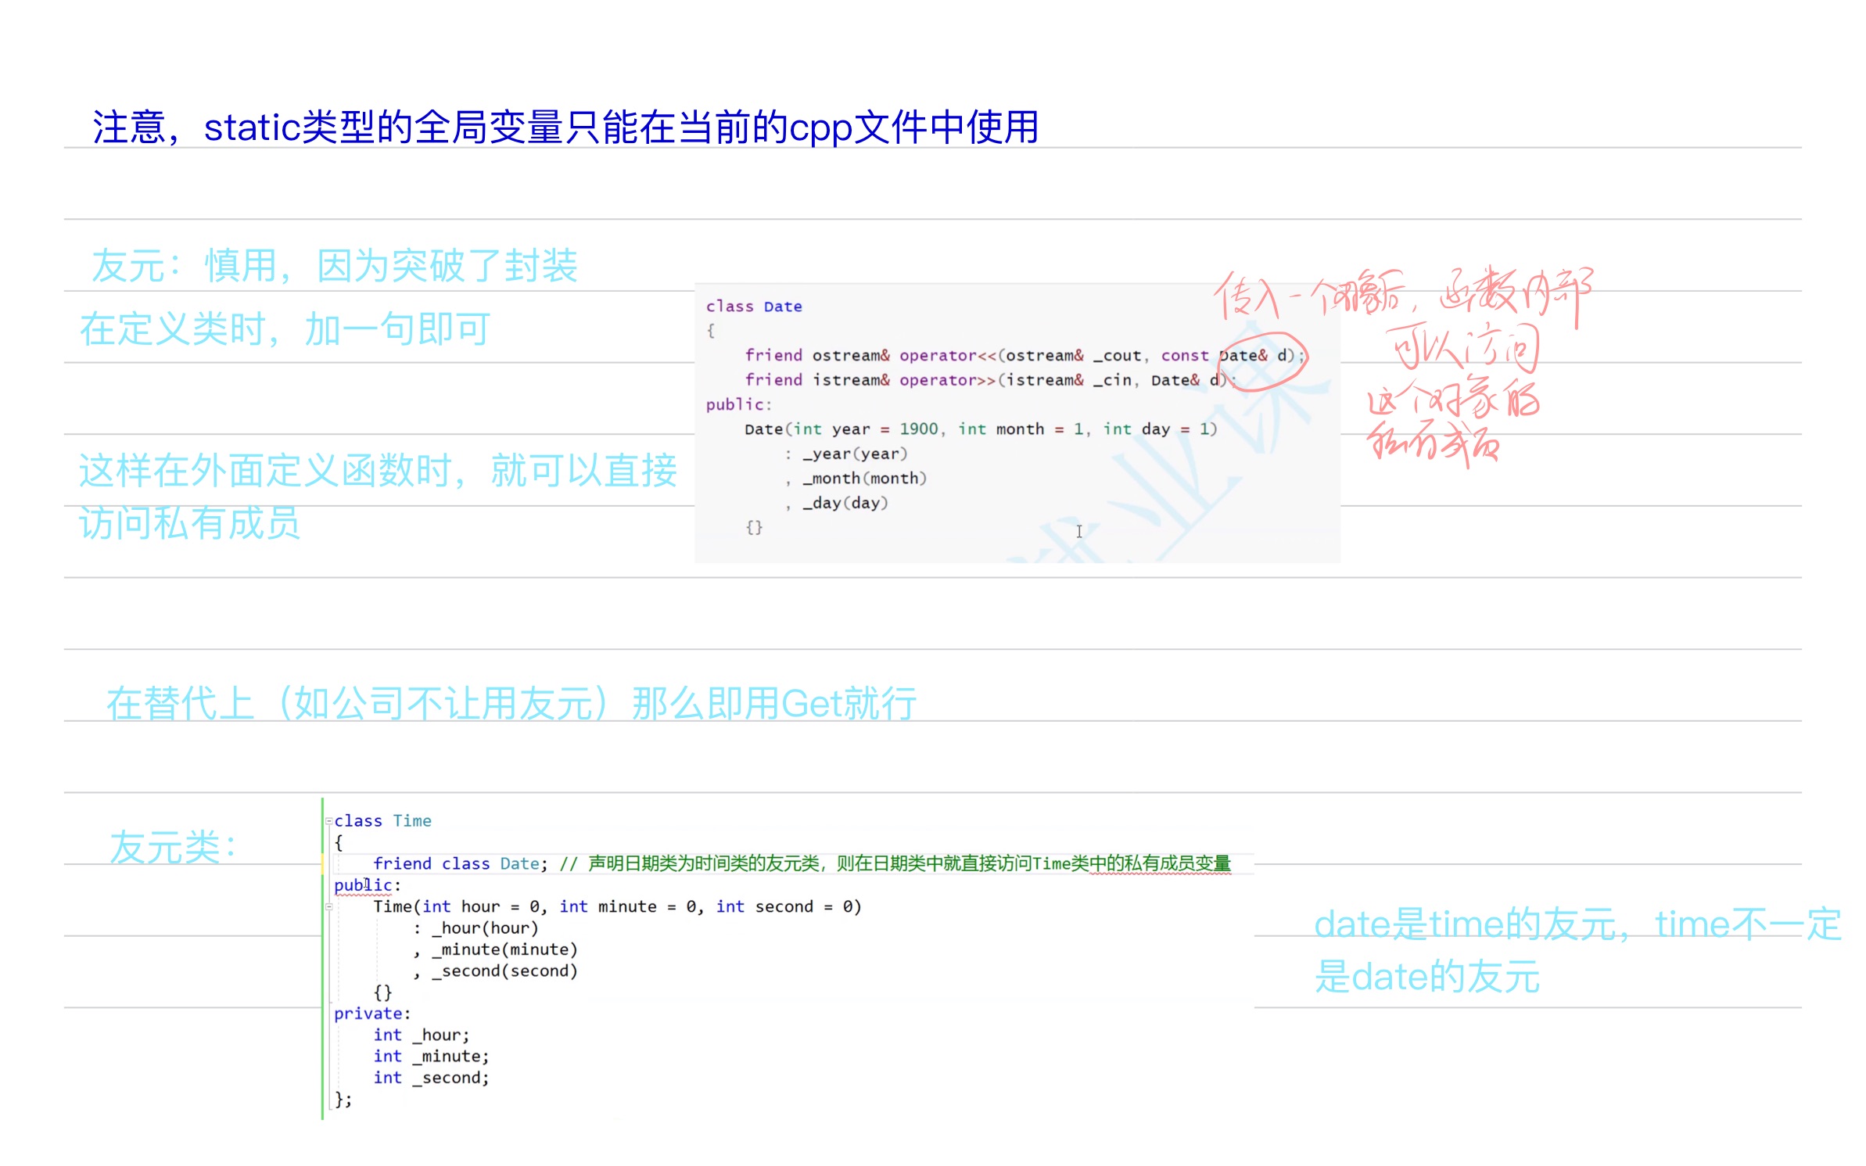Click the 'friend class Date;' code line
The image size is (1866, 1166).
(x=460, y=864)
